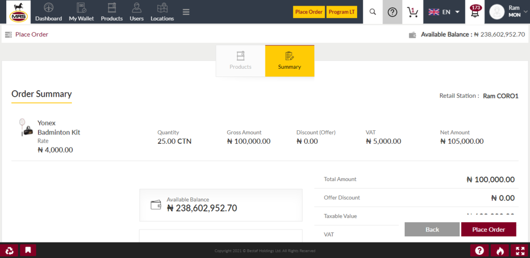This screenshot has height=258, width=530.
Task: Click the ₦ 238,602,952.70 balance in the card
Action: (202, 208)
